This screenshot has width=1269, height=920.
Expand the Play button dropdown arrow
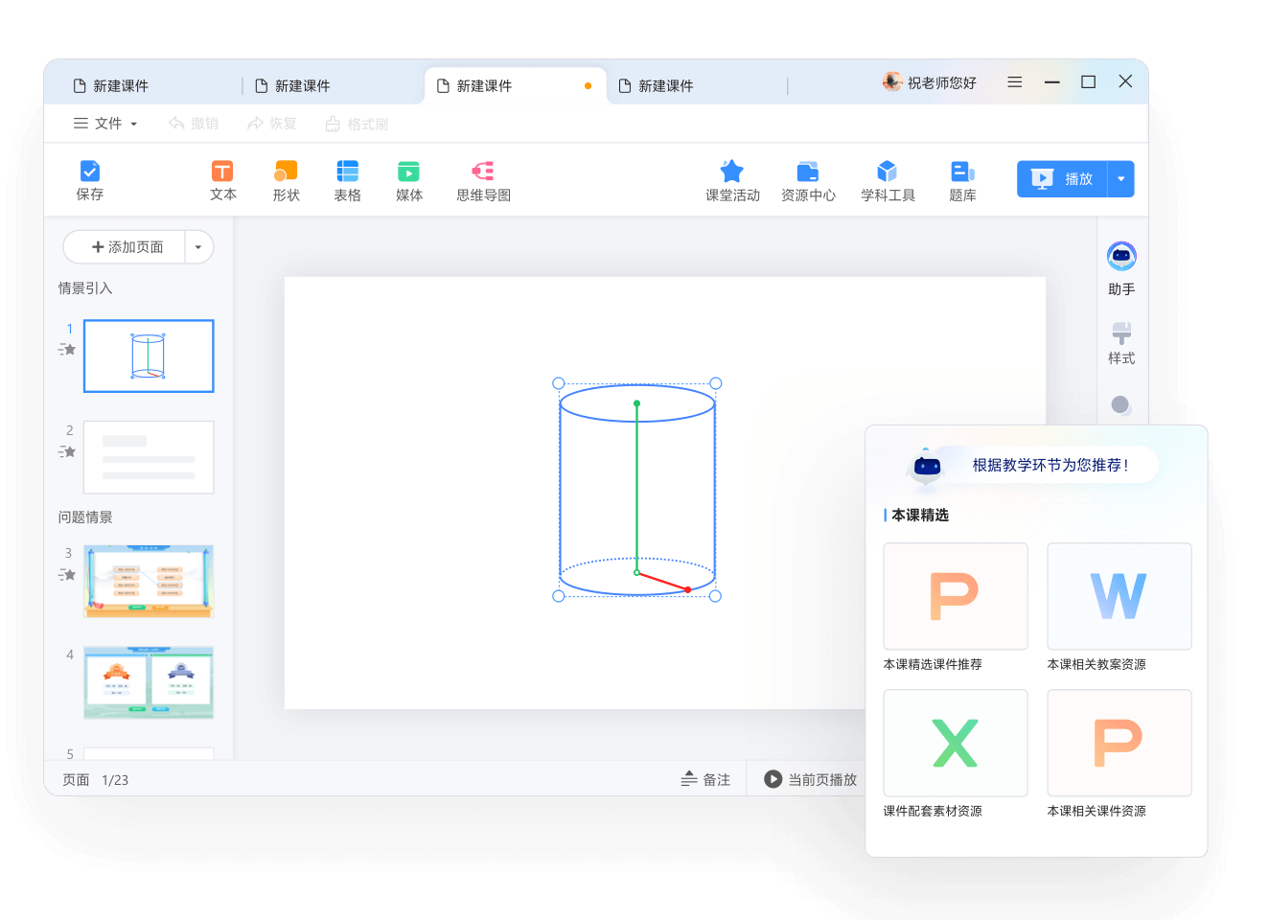1120,179
